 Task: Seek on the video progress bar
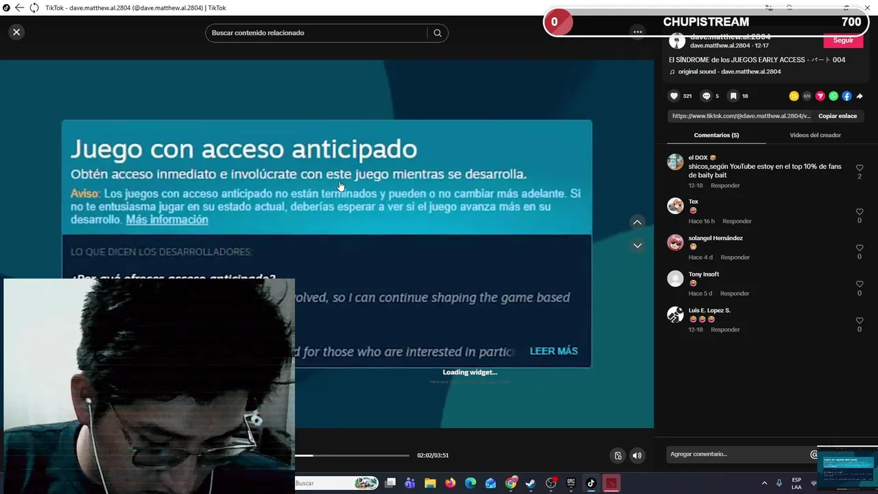click(352, 456)
